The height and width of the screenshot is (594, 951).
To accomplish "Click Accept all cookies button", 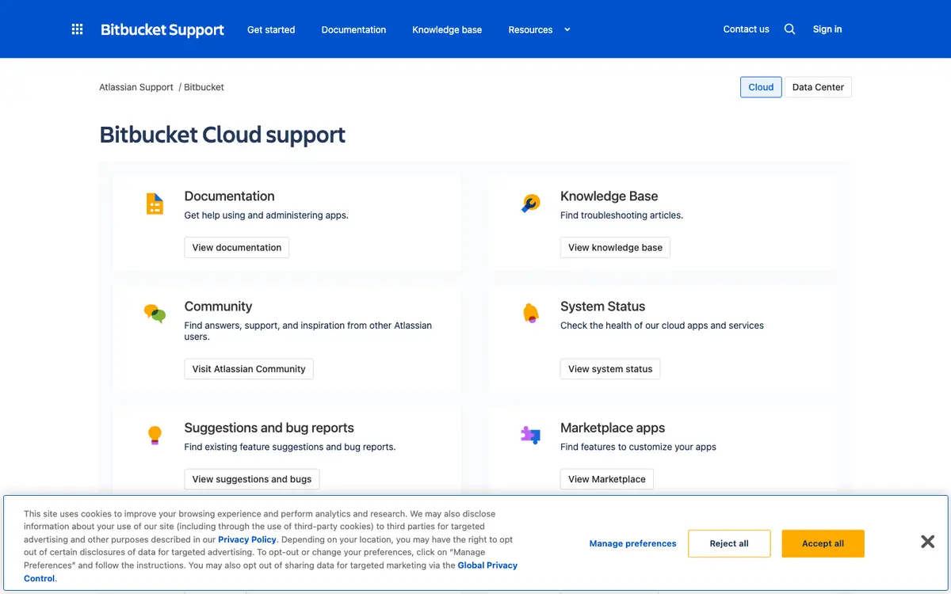I will click(823, 543).
